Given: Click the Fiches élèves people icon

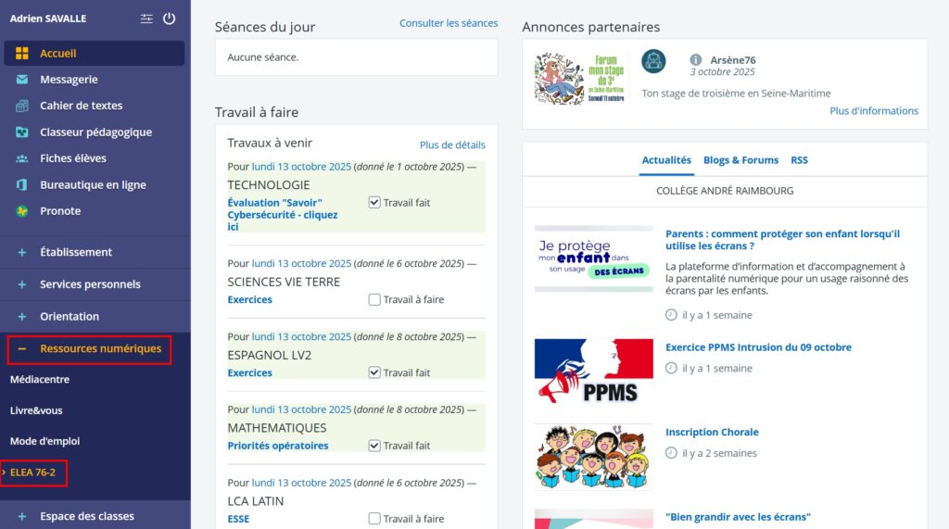Looking at the screenshot, I should [x=22, y=158].
